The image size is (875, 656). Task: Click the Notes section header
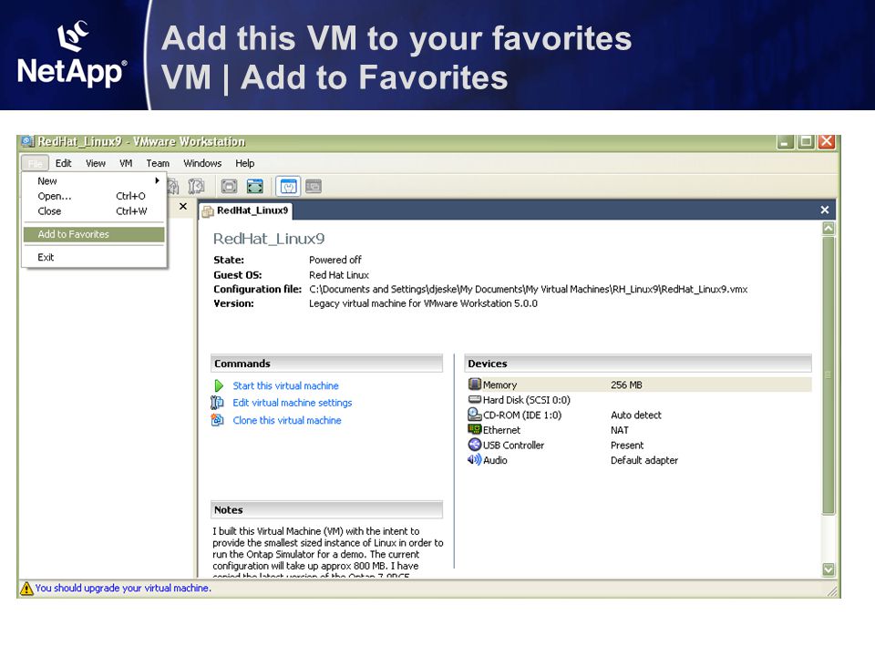pyautogui.click(x=326, y=510)
